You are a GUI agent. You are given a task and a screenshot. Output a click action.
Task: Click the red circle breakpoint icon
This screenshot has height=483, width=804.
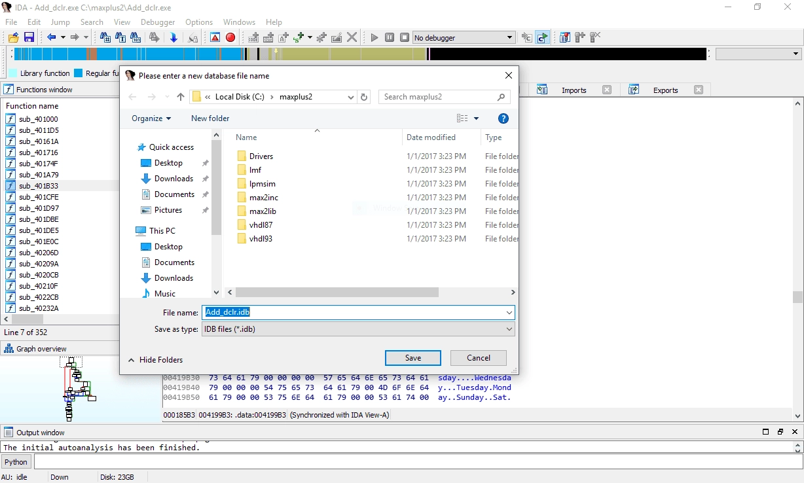230,37
